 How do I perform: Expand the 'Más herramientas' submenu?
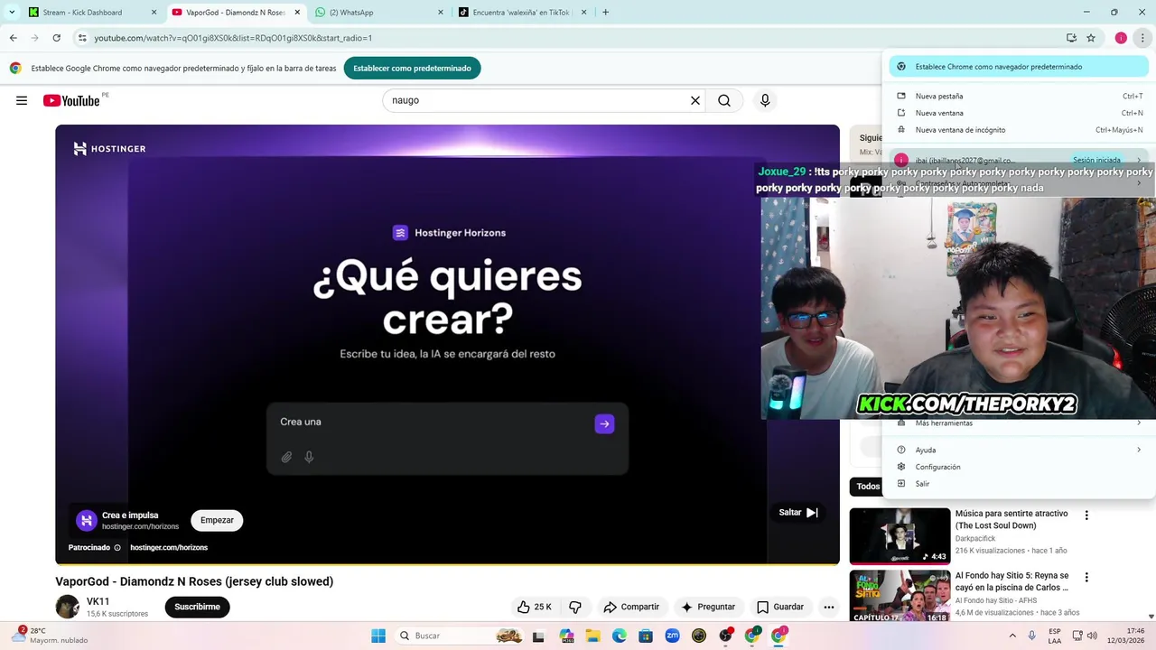1019,422
